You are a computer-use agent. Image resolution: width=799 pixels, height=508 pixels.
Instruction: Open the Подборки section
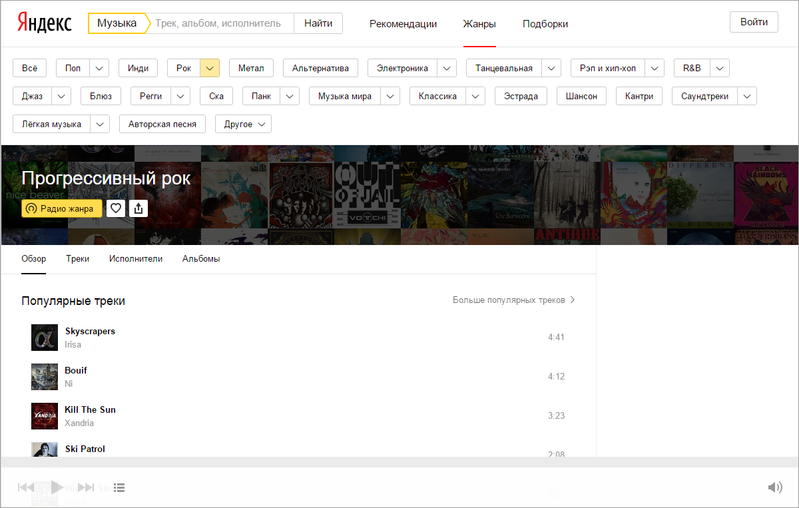tap(545, 24)
